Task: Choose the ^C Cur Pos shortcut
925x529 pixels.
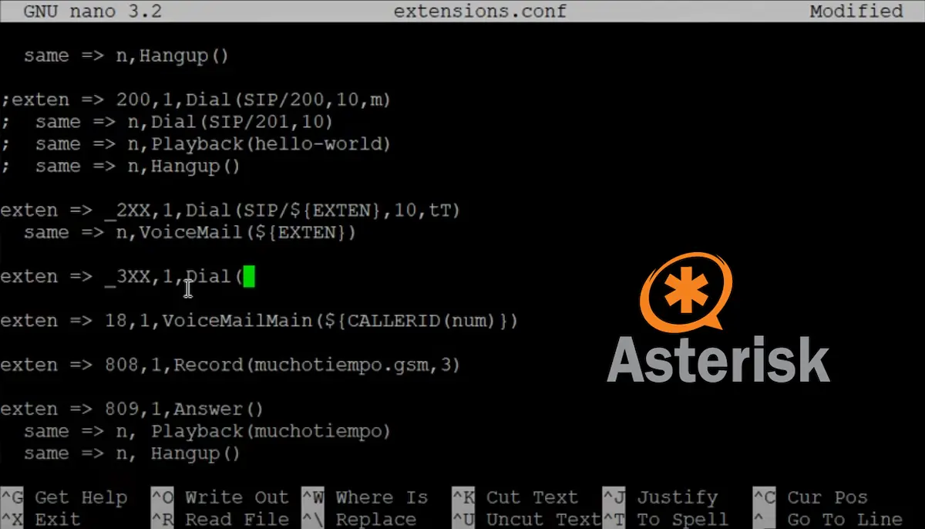Action: click(x=810, y=497)
